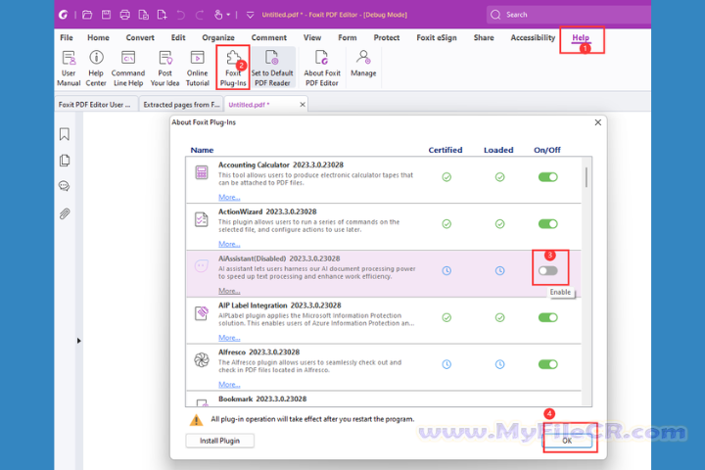This screenshot has height=470, width=705.
Task: Open the Bookmarks side panel
Action: 65,134
